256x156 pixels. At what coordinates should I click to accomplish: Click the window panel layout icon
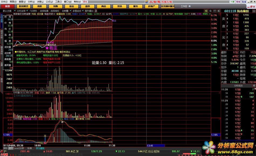215,11
